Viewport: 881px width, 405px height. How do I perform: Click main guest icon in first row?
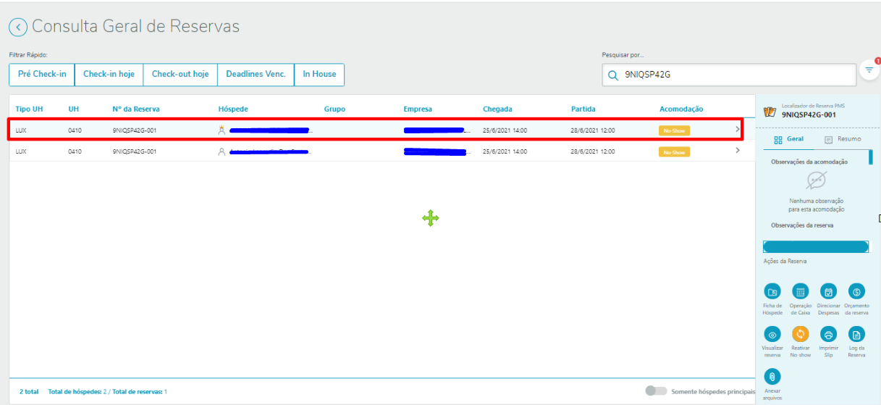point(222,130)
